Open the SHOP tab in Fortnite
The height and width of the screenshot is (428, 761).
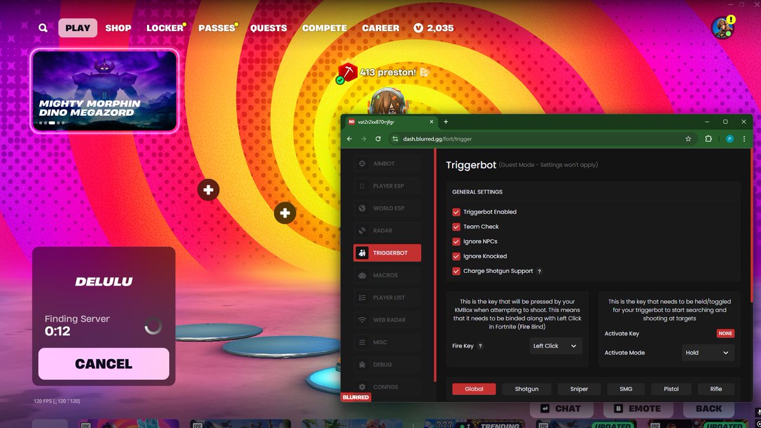(x=118, y=28)
